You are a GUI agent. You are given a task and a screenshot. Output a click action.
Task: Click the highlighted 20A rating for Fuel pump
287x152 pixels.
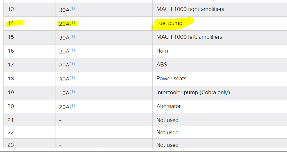tap(64, 24)
